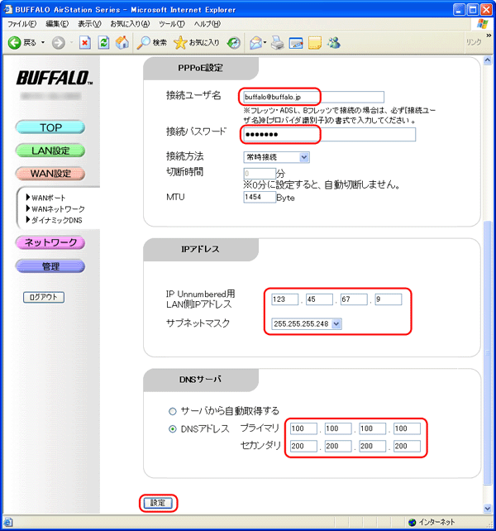Viewport: 496px width, 531px height.
Task: Open the サブネットマスク dropdown 255.255.255.248
Action: (x=307, y=323)
